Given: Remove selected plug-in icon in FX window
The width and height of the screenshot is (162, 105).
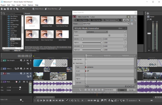Looking at the screenshot, I should coord(135,20).
